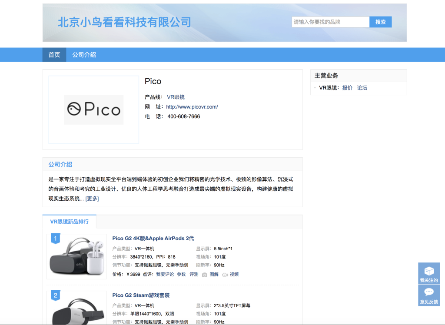Viewport: 445px width, 325px height.
Task: Click 2*3.5英寸TFT屏幕 display value
Action: [232, 306]
